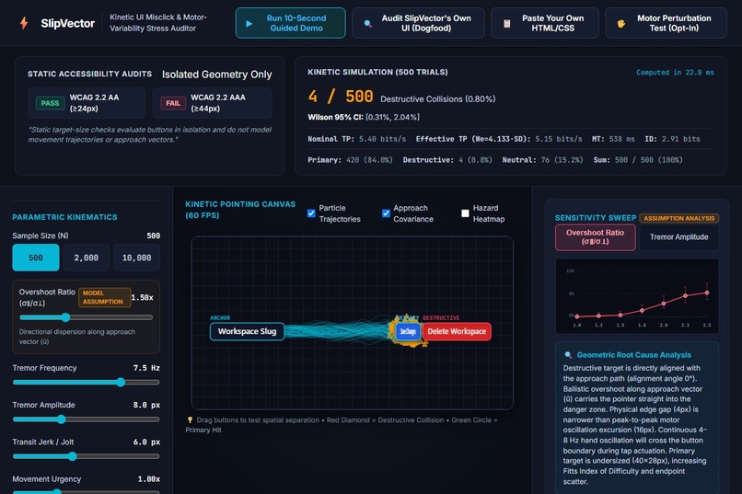Click the Tremor Amplitude slider in Parametric Kinematics

87,419
